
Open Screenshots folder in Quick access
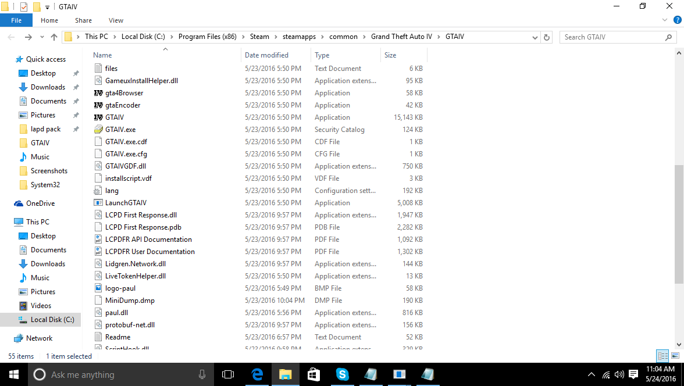49,171
